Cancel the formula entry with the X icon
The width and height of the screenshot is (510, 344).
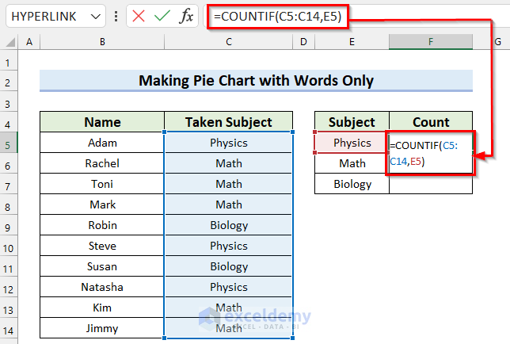click(x=139, y=16)
